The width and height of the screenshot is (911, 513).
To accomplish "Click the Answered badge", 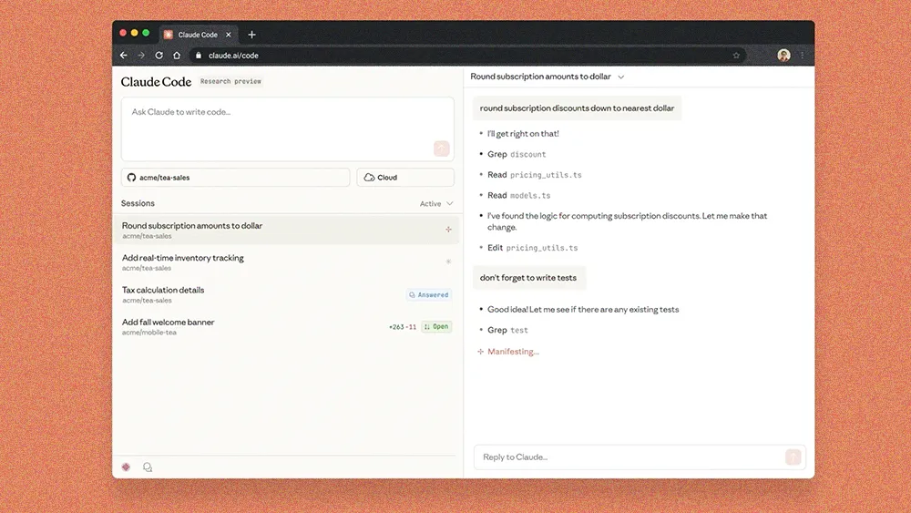I will [429, 294].
